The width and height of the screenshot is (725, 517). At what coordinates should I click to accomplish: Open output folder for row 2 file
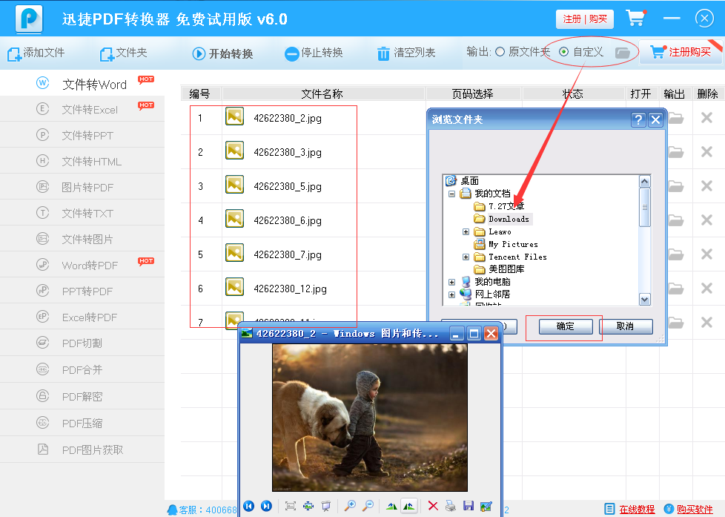pyautogui.click(x=675, y=152)
